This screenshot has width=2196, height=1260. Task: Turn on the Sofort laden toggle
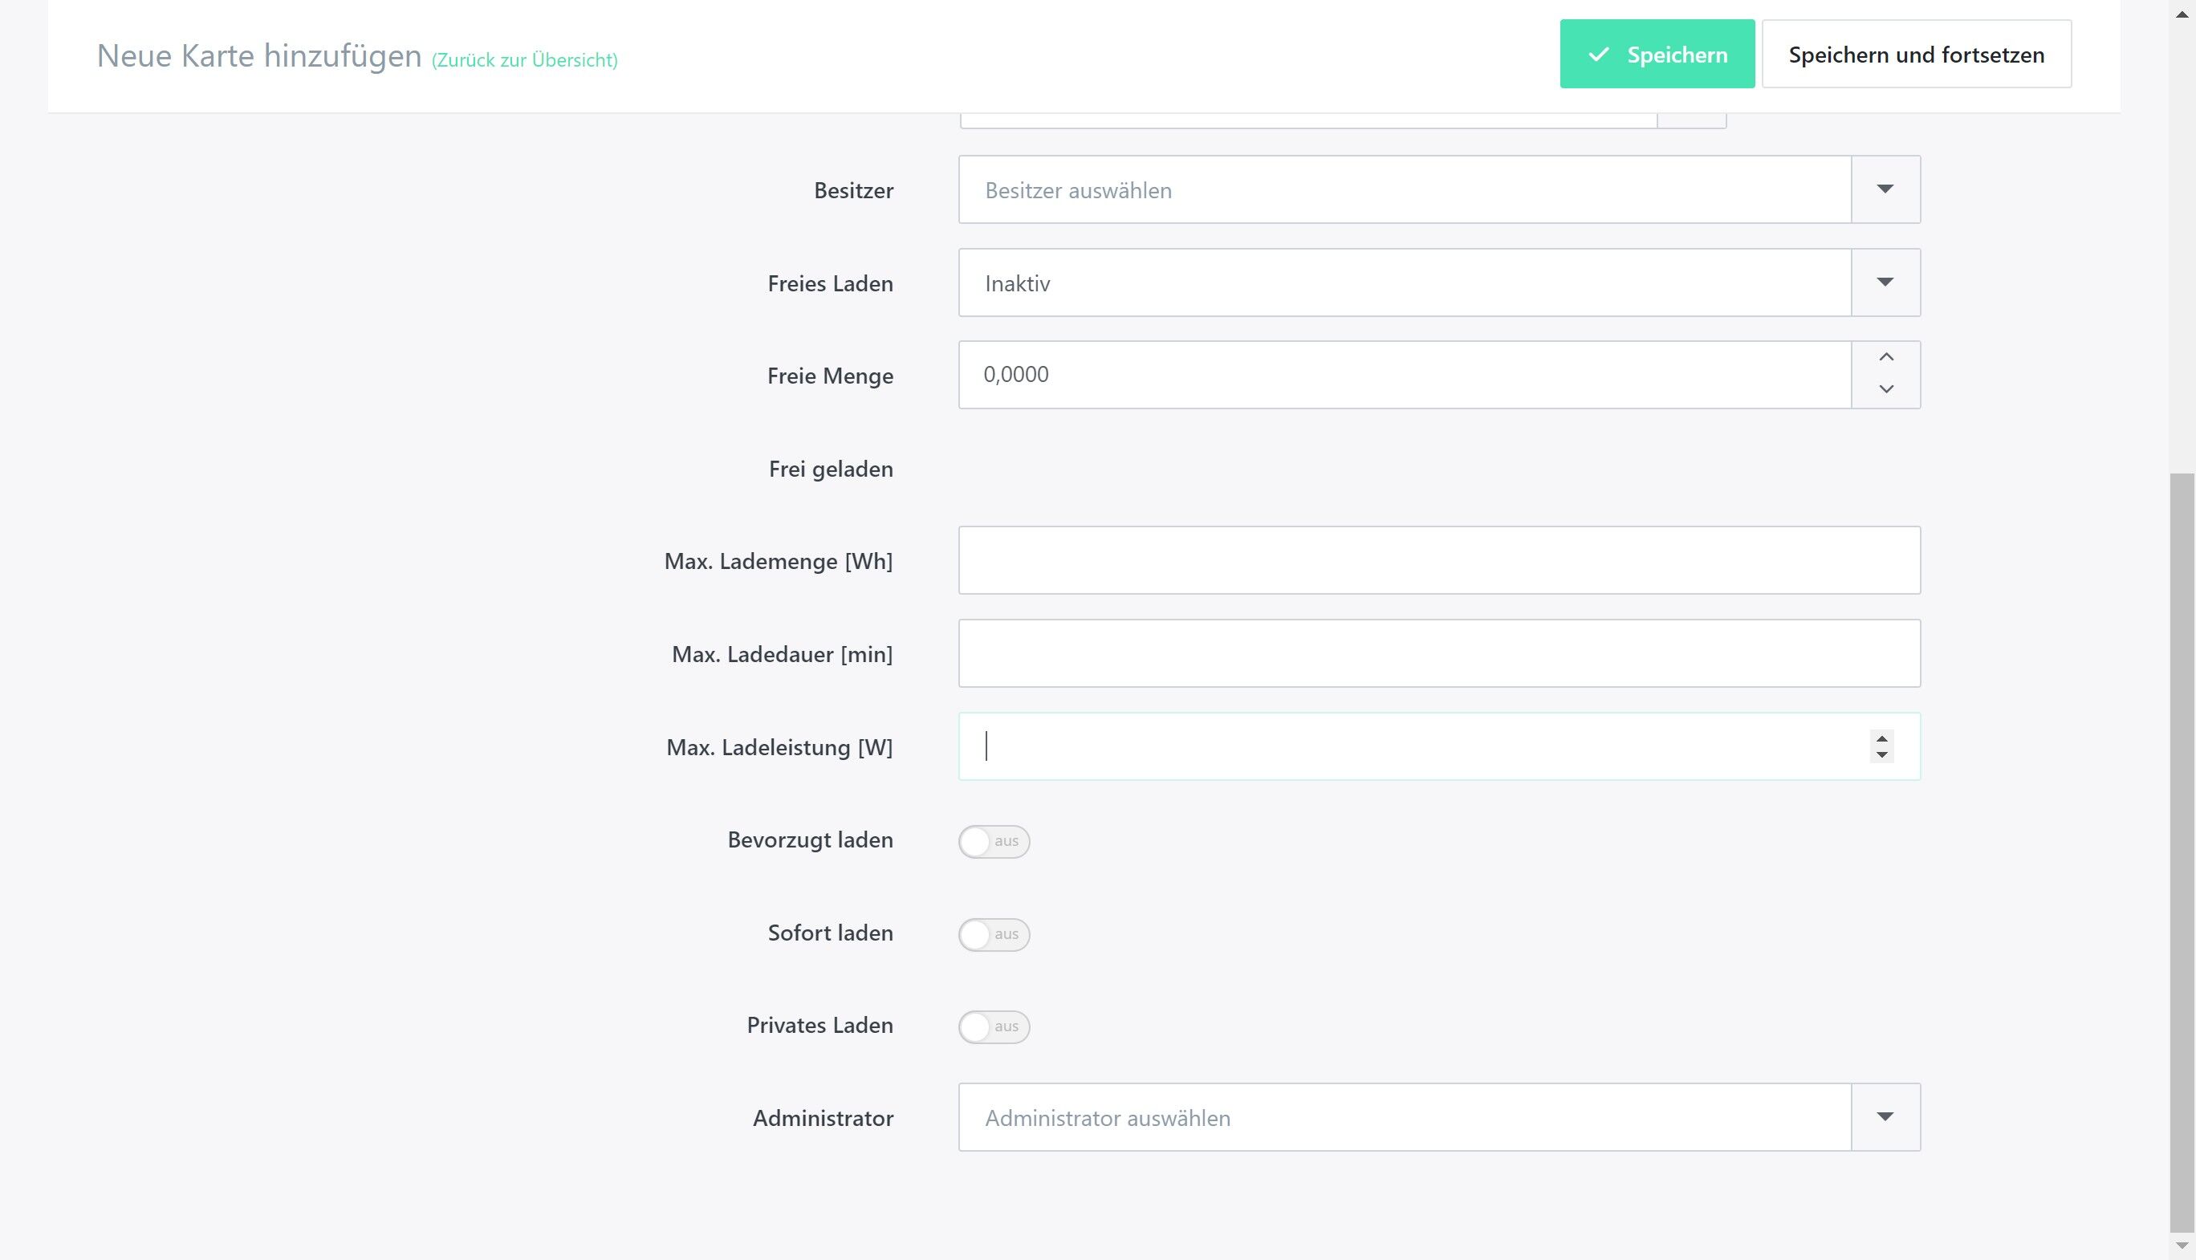tap(994, 935)
